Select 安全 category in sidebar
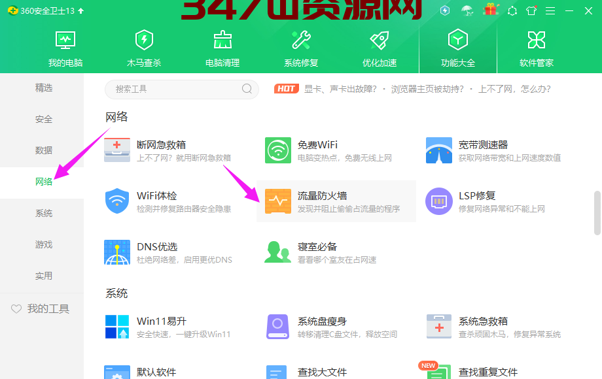Screen dimensions: 602x379 44,119
